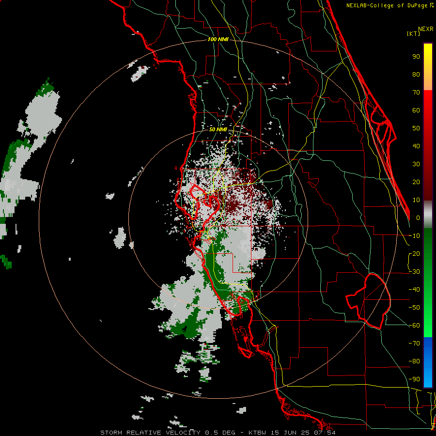Select the -90 value on velocity scale
The width and height of the screenshot is (436, 436).
tap(414, 379)
